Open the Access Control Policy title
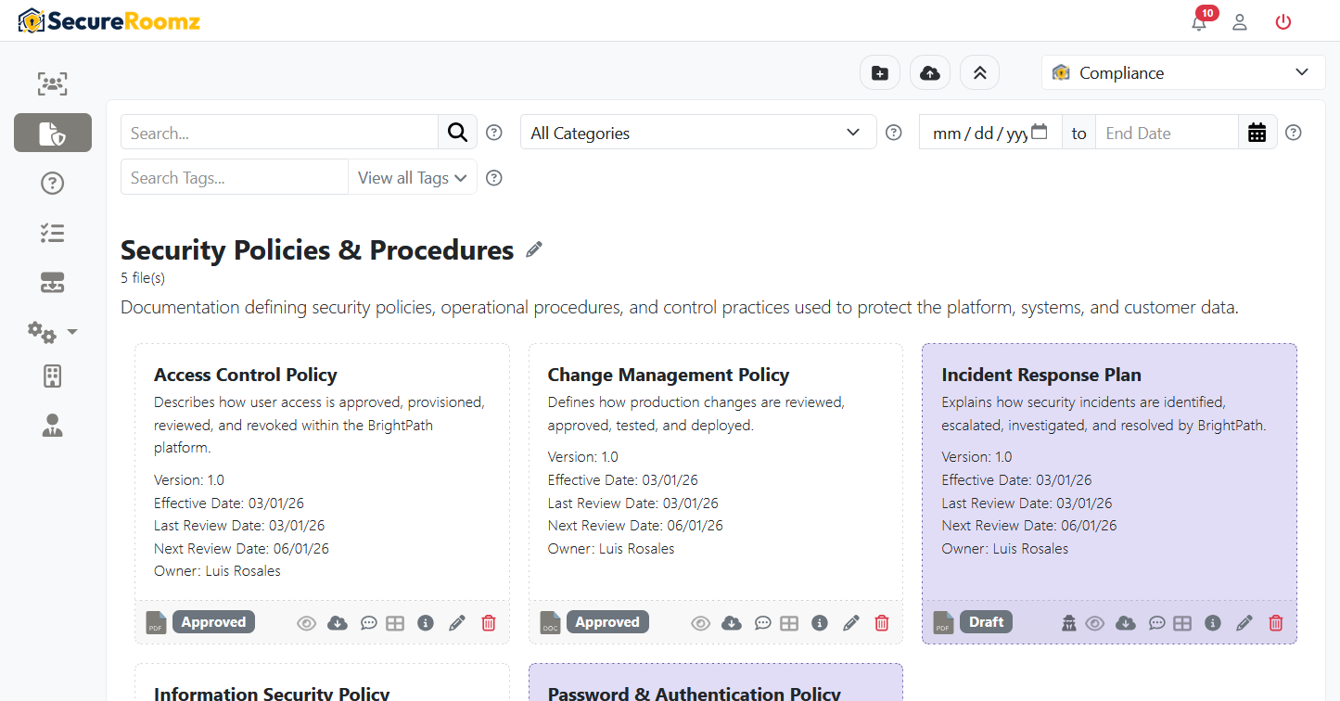Screen dimensions: 1340x701 click(x=246, y=375)
